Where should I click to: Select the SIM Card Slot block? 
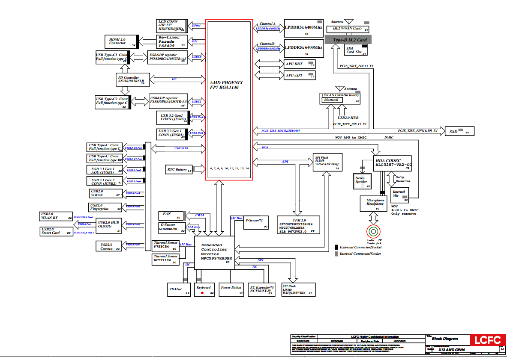(356, 50)
